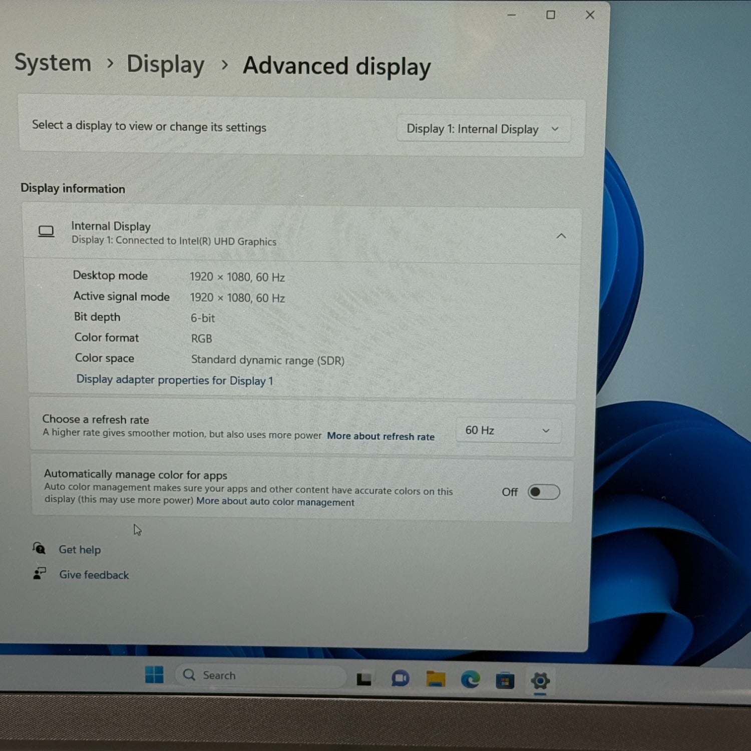Open Task View from the taskbar
The width and height of the screenshot is (751, 751).
click(364, 679)
